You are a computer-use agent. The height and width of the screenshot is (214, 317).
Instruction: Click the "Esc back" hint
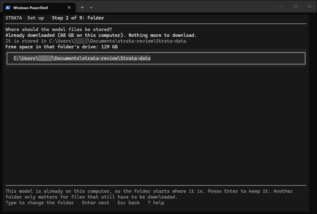coord(129,203)
